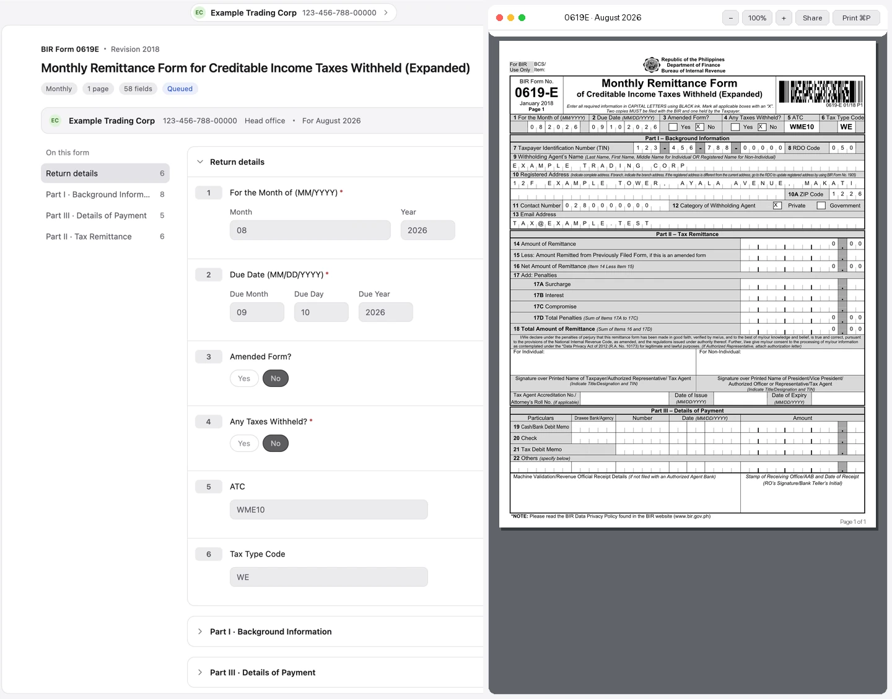
Task: Click the 58 fields badge
Action: 138,89
